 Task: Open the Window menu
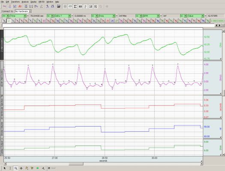click(50, 2)
